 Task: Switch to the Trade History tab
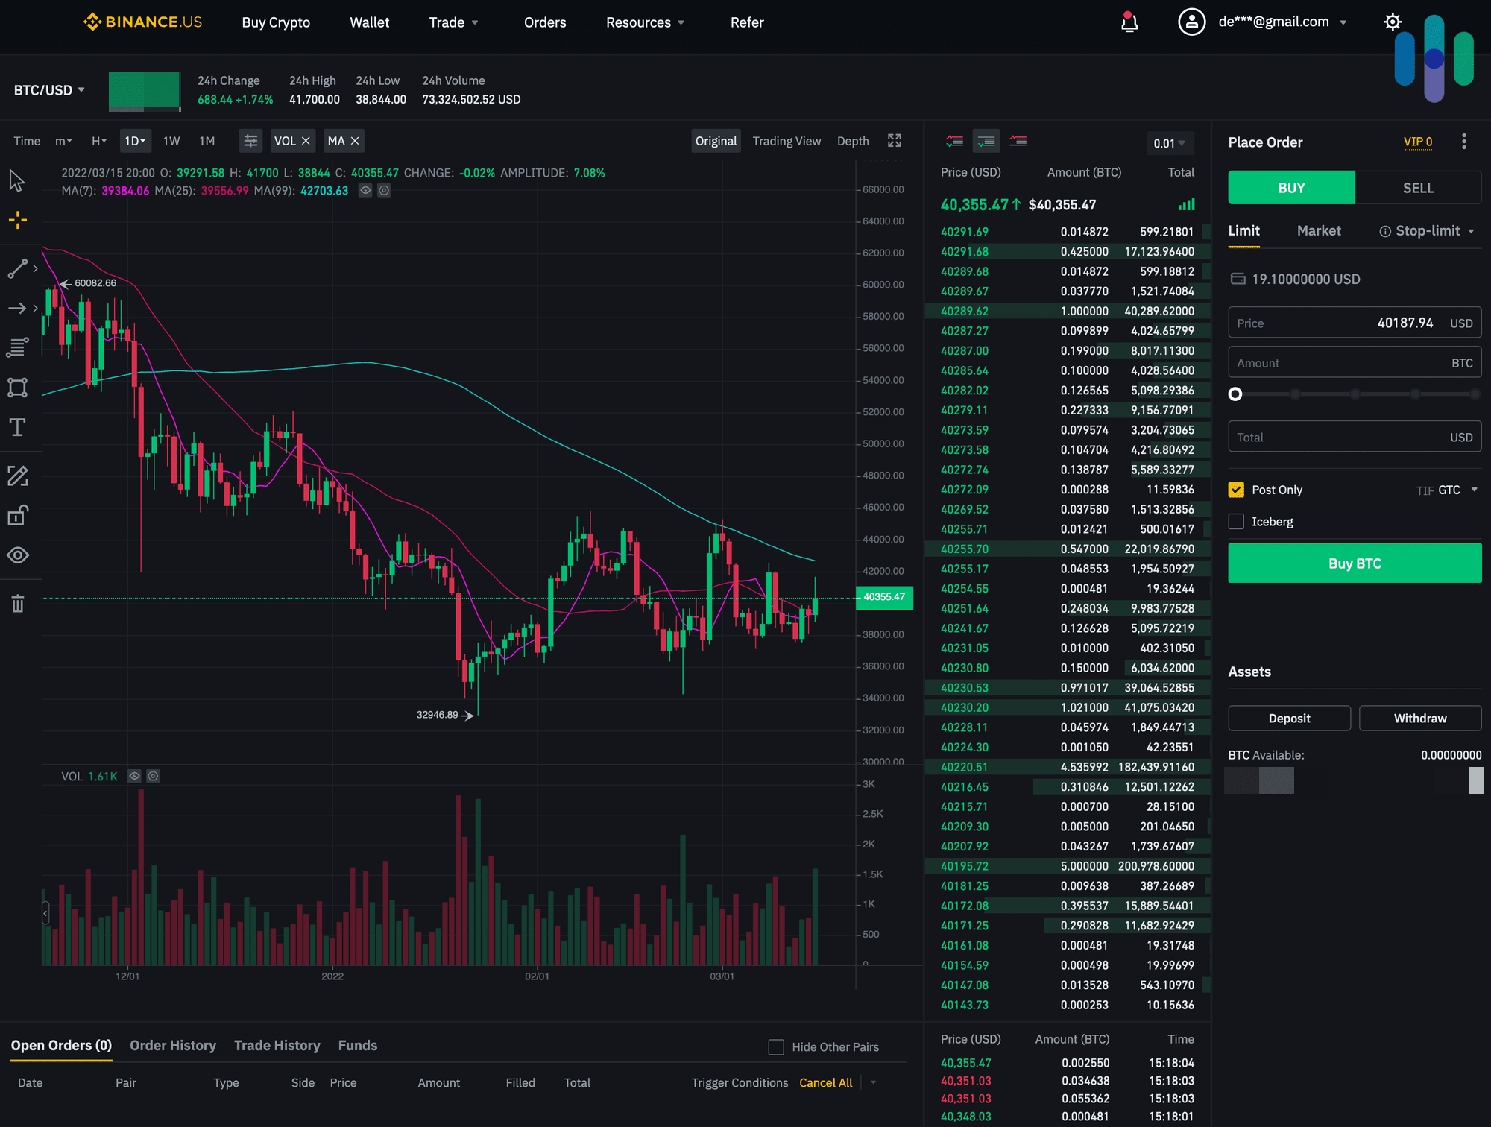tap(277, 1045)
